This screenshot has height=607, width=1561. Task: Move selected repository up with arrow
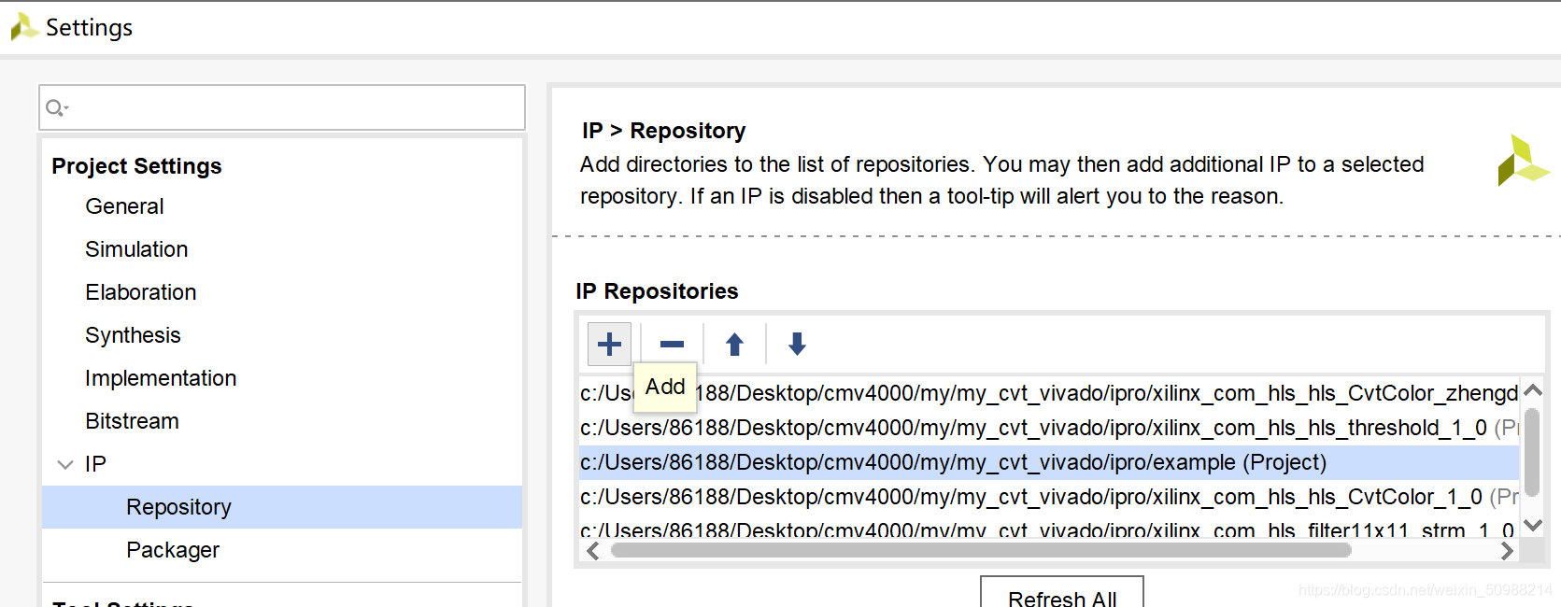734,344
